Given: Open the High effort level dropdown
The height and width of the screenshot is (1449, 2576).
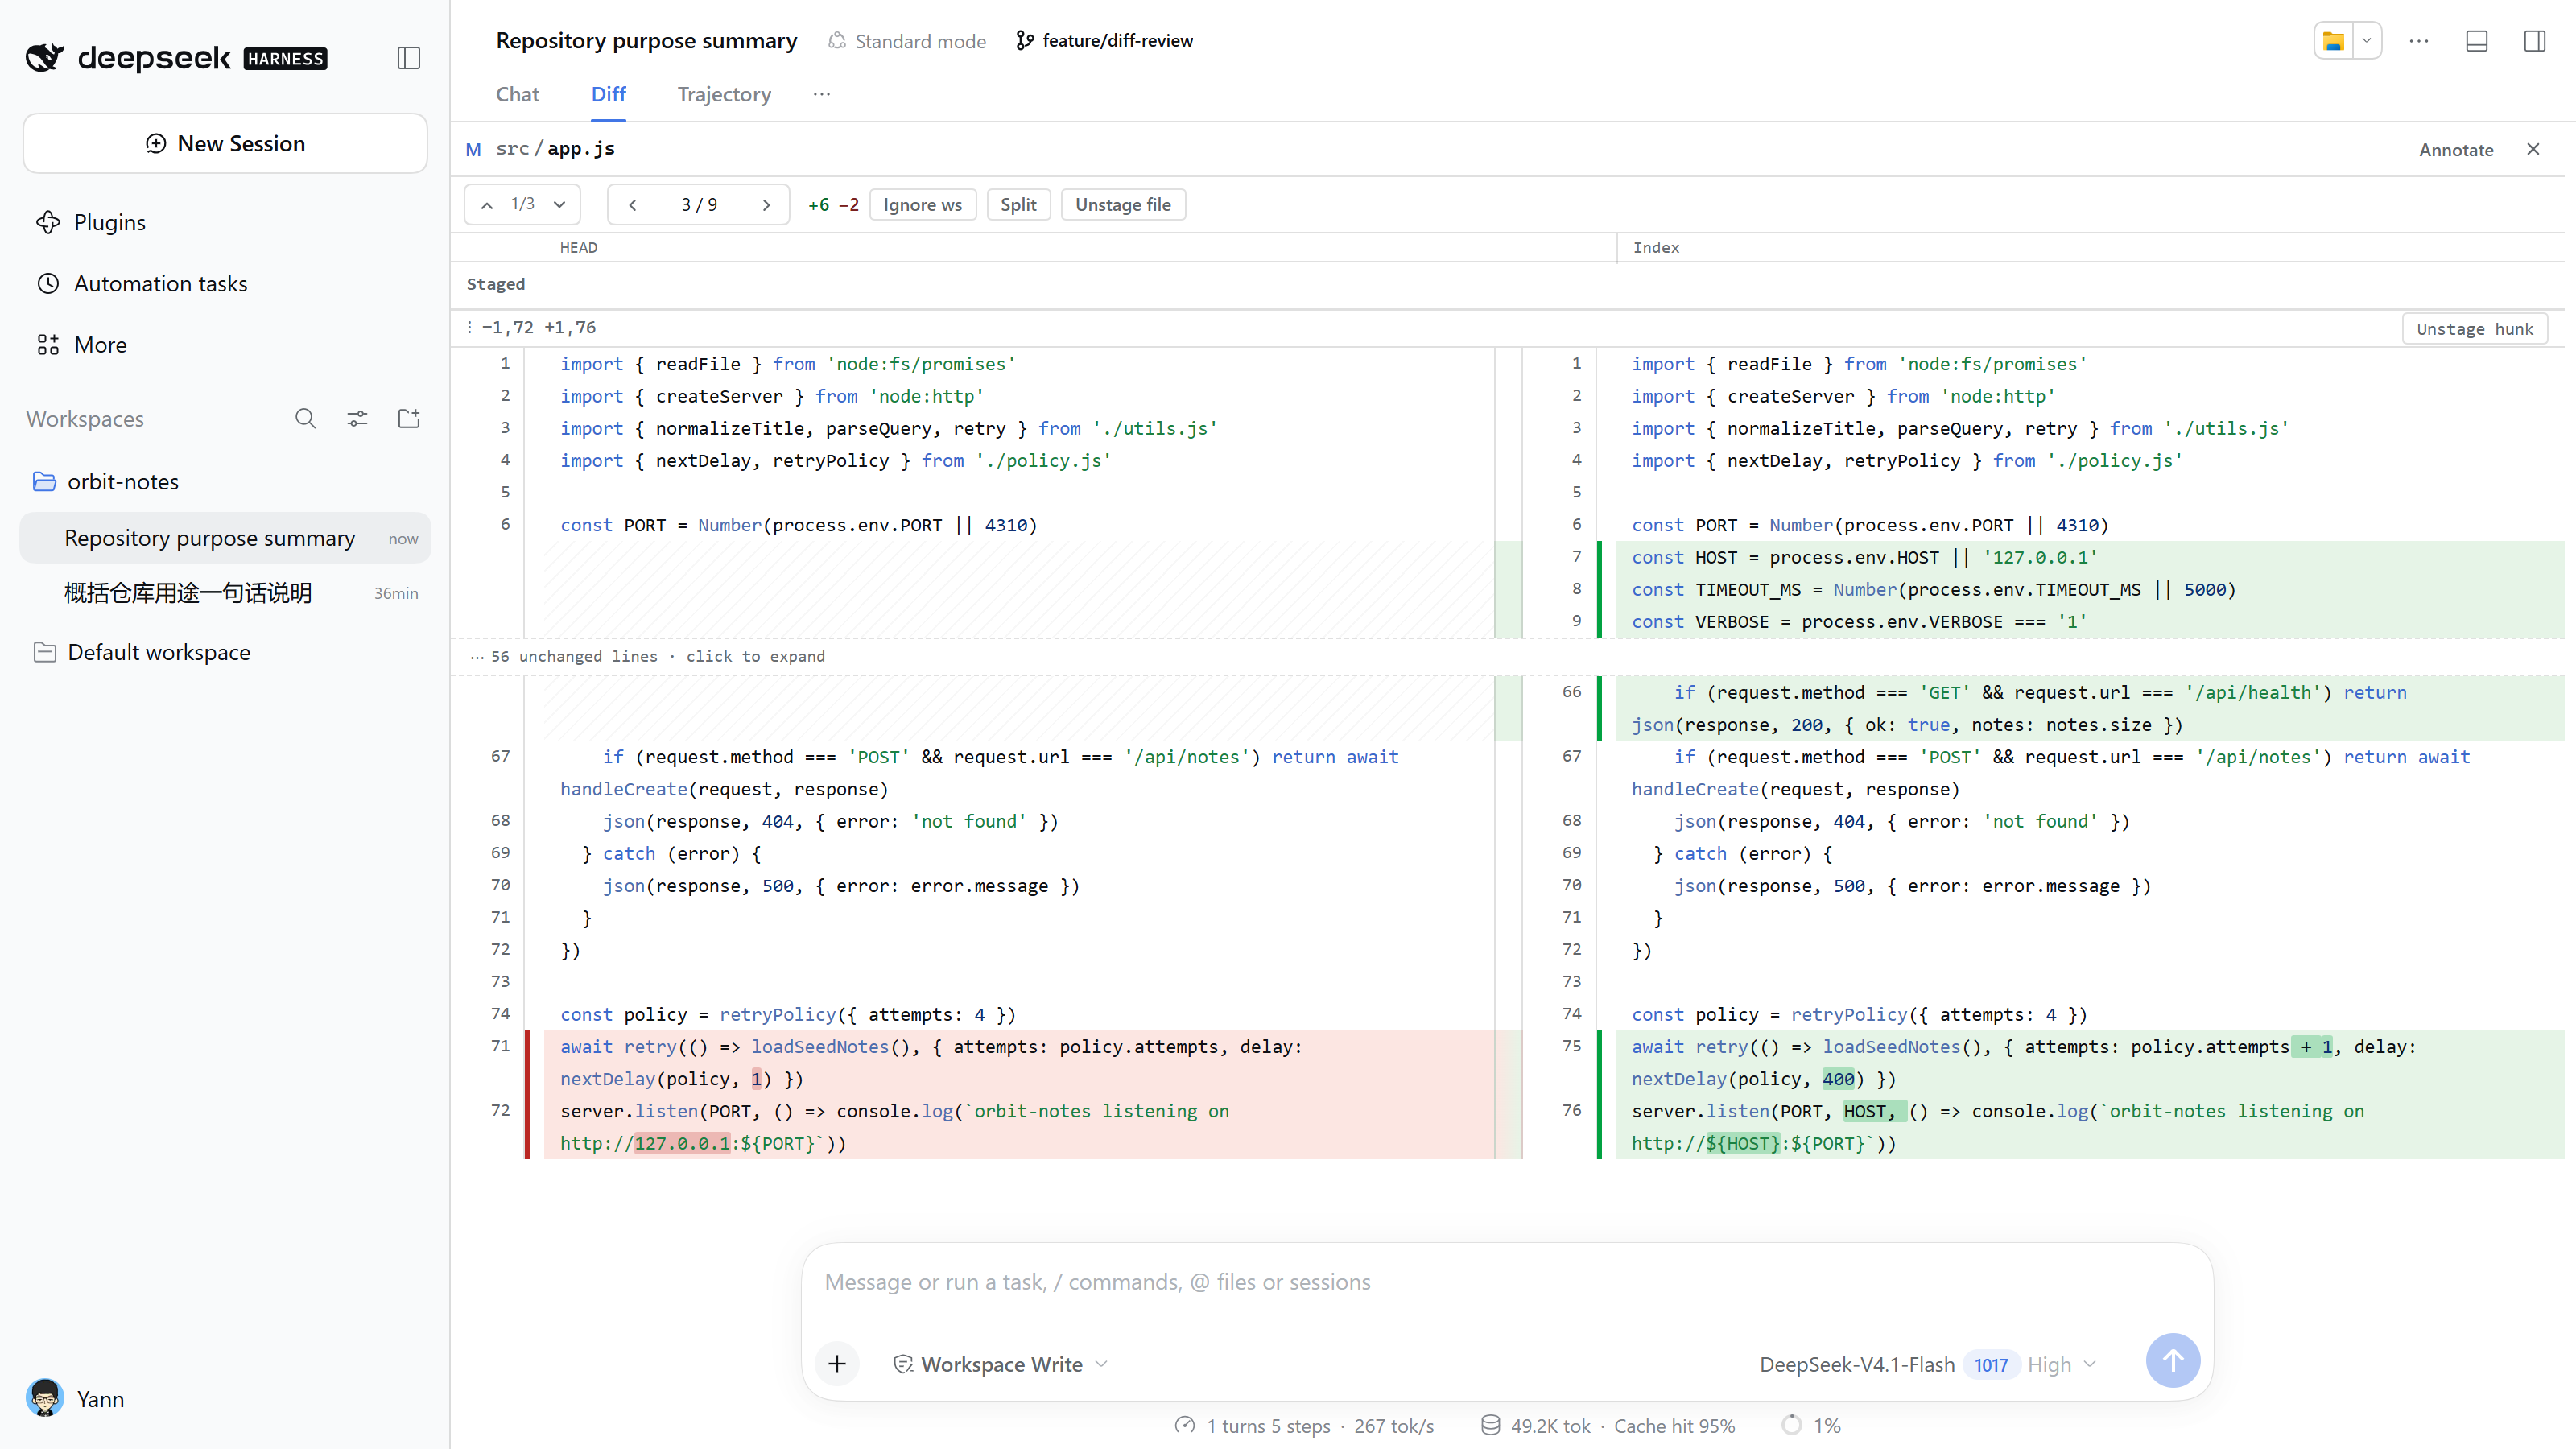Looking at the screenshot, I should click(x=2061, y=1364).
